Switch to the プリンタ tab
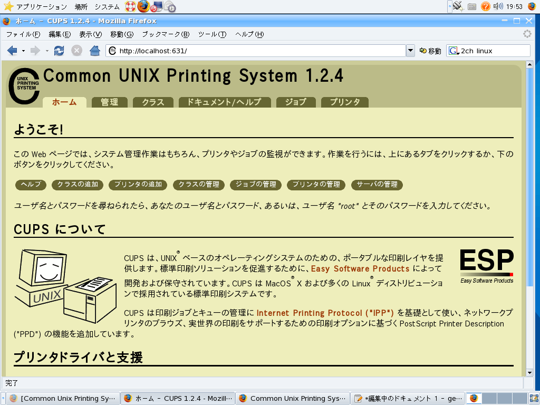 coord(345,102)
